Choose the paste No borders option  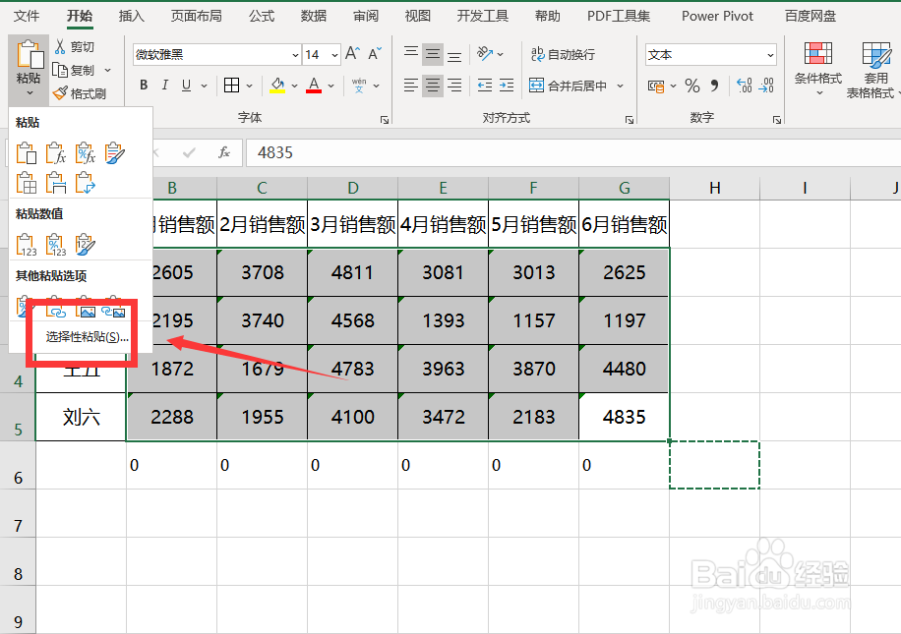pyautogui.click(x=27, y=183)
